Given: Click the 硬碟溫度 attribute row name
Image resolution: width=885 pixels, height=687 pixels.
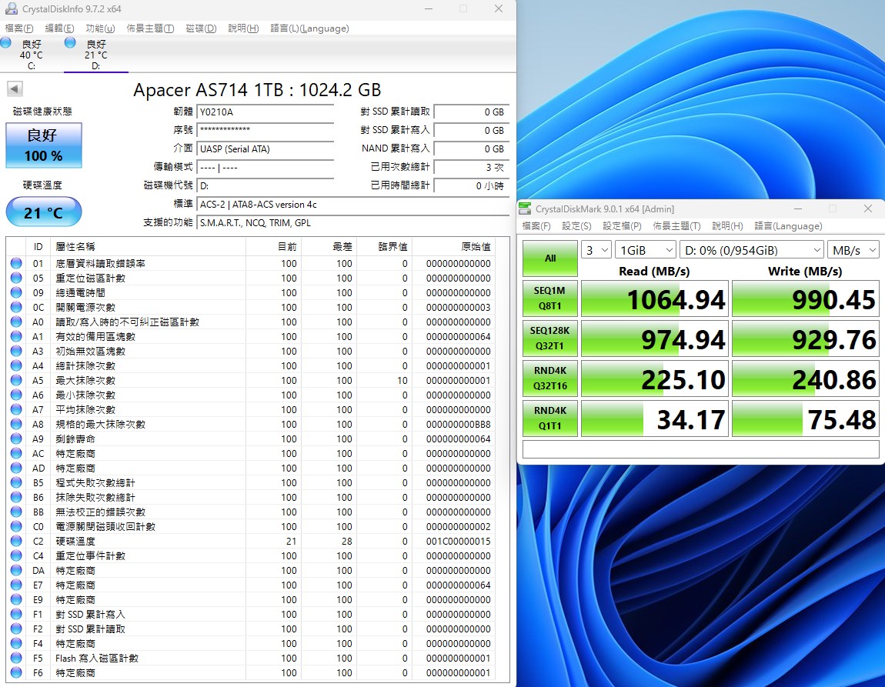Looking at the screenshot, I should coord(75,541).
